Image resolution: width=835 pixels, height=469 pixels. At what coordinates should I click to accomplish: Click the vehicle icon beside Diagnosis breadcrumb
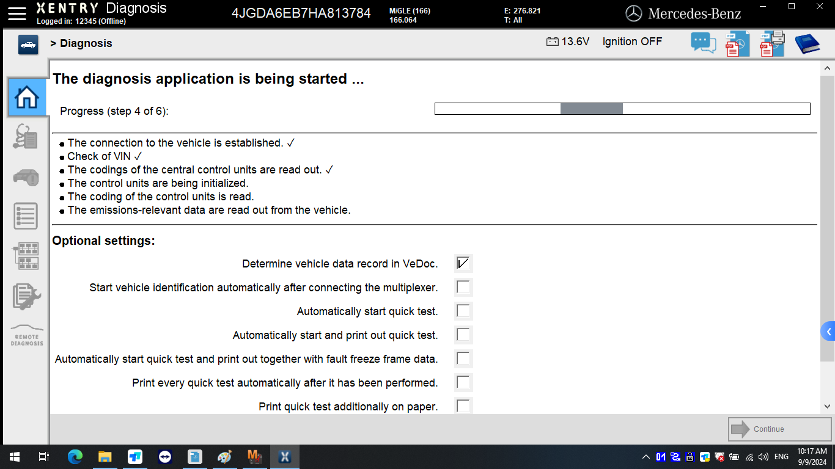[28, 45]
